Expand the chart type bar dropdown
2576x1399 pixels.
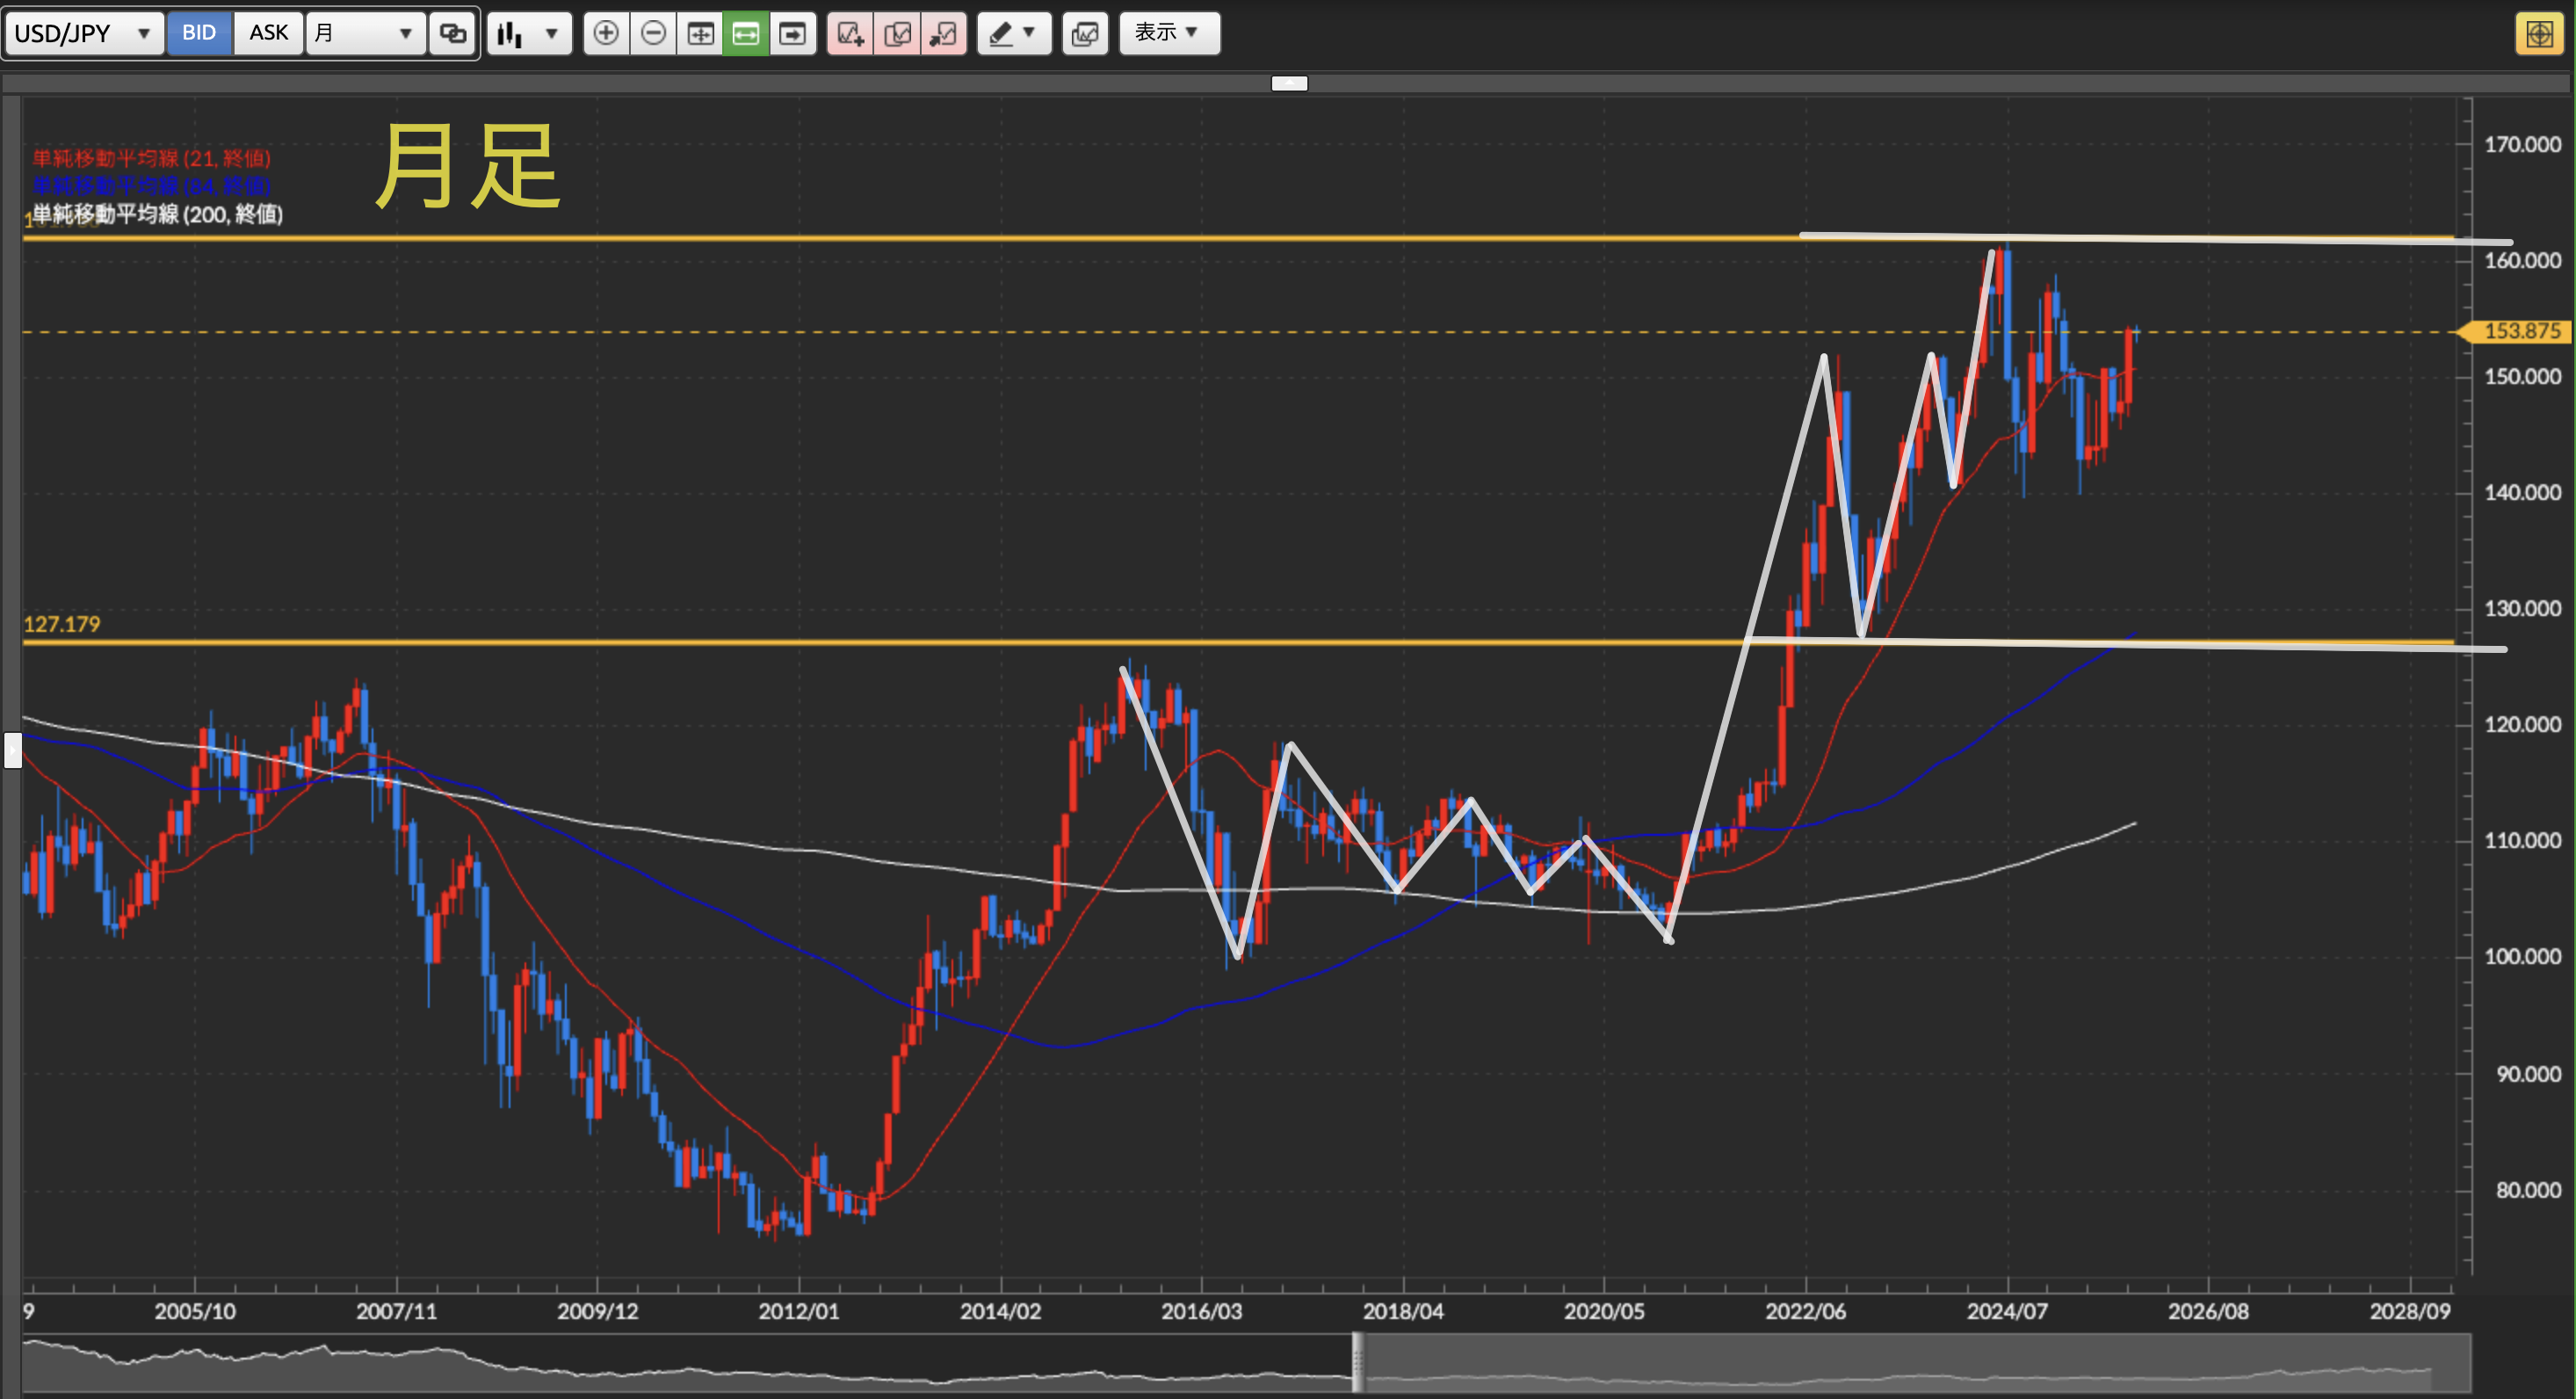click(529, 34)
